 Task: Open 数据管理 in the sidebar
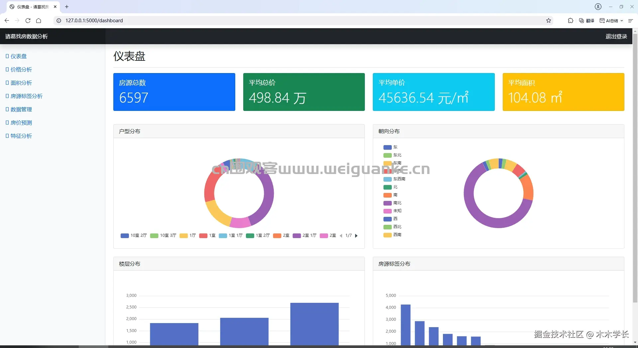(x=19, y=109)
